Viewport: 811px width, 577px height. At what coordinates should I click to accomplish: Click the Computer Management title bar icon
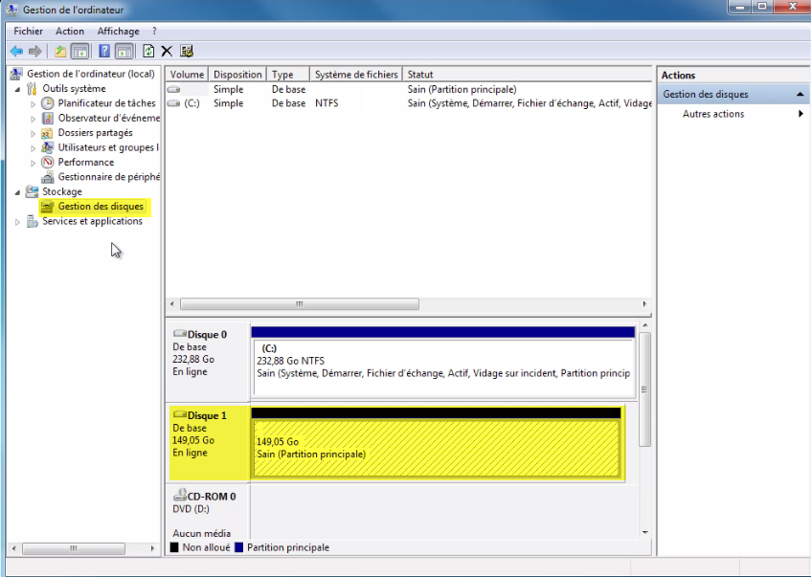coord(11,10)
